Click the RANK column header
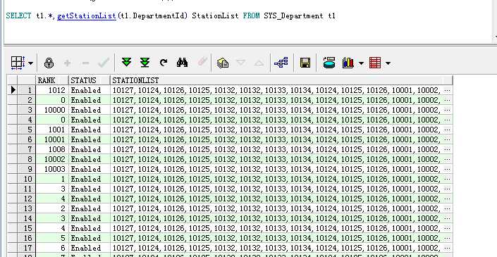497x257 pixels. (52, 80)
